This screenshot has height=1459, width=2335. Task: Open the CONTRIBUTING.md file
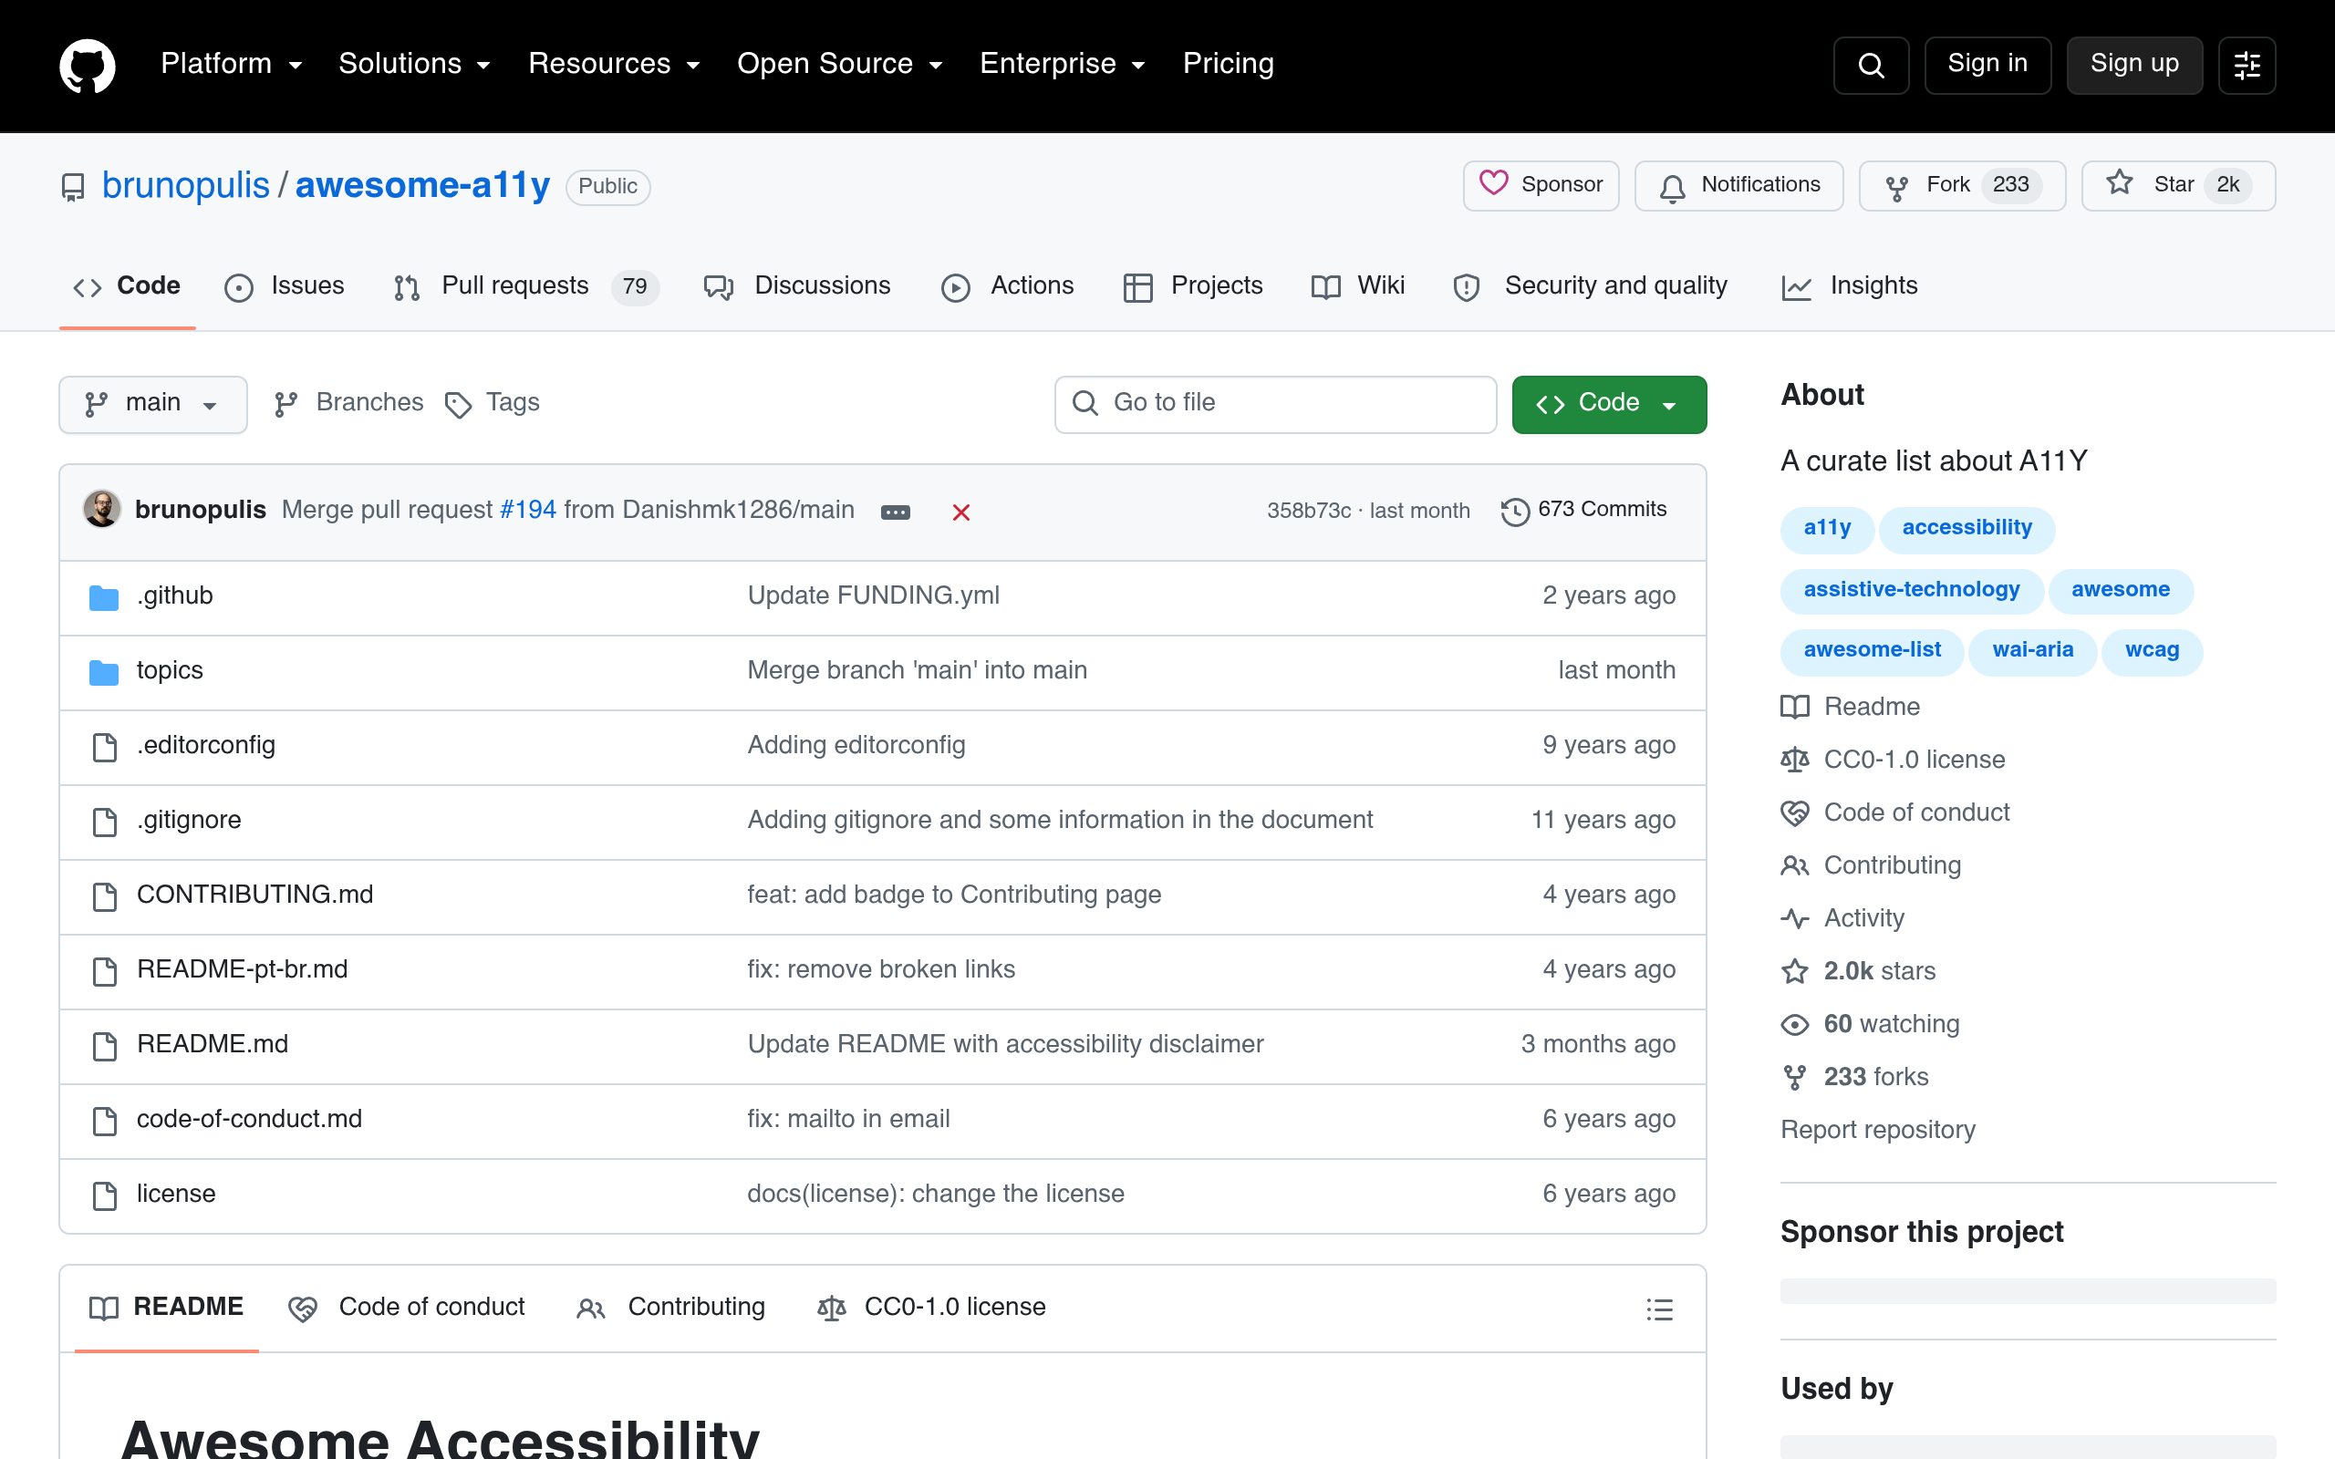coord(254,895)
